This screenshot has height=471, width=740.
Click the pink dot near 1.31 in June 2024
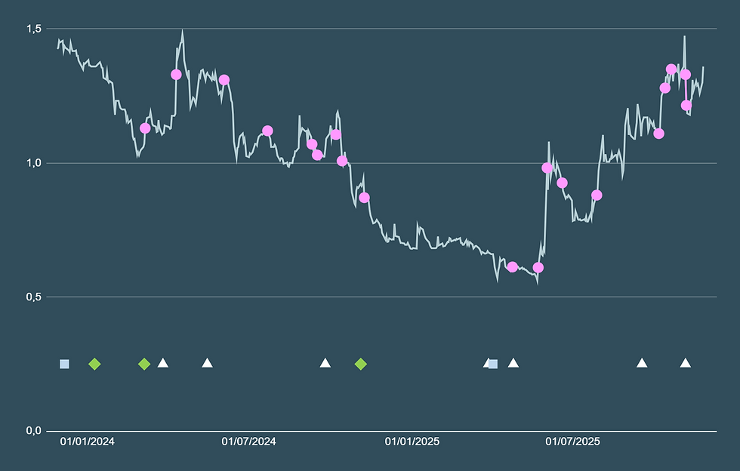pos(224,80)
